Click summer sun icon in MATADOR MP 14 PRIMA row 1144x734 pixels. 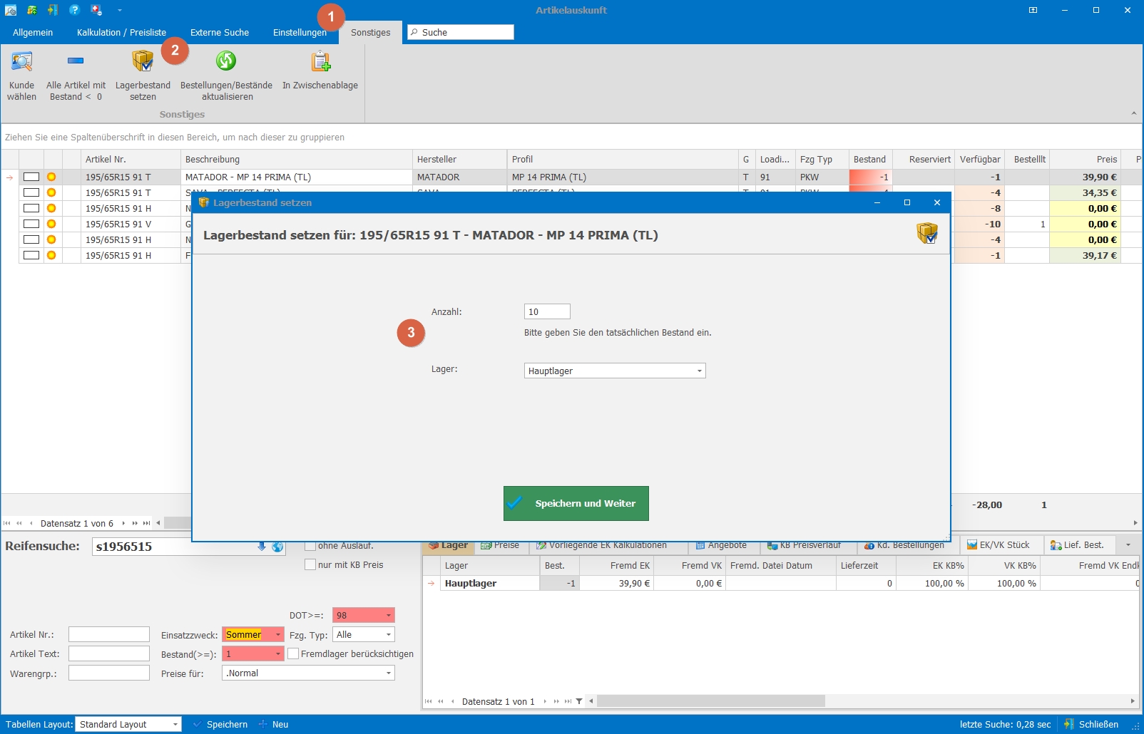click(51, 177)
